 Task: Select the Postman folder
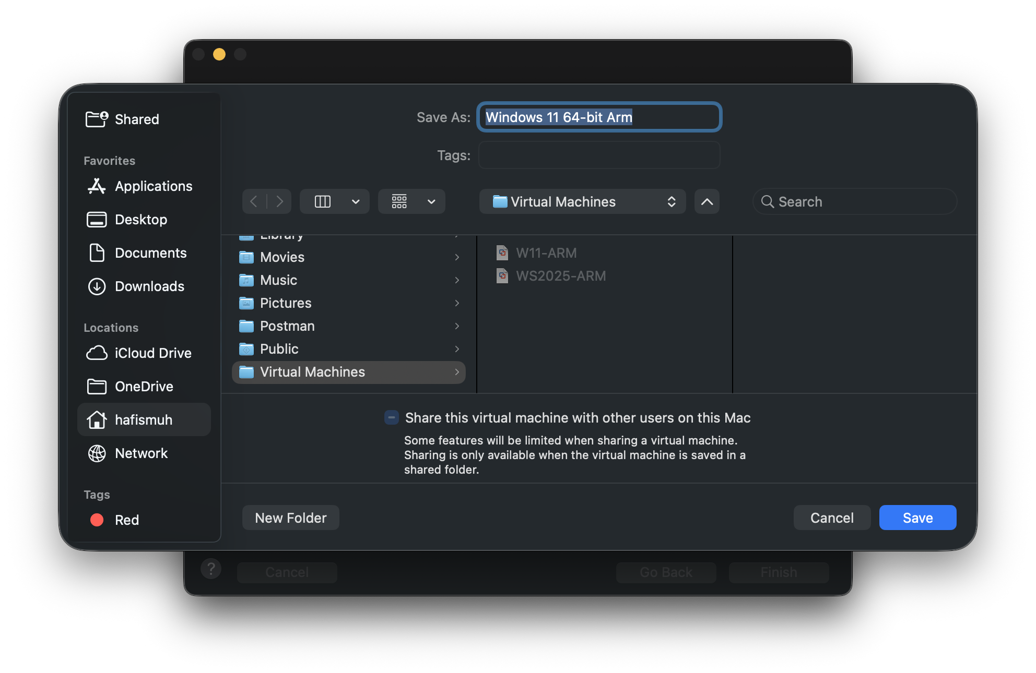coord(287,326)
